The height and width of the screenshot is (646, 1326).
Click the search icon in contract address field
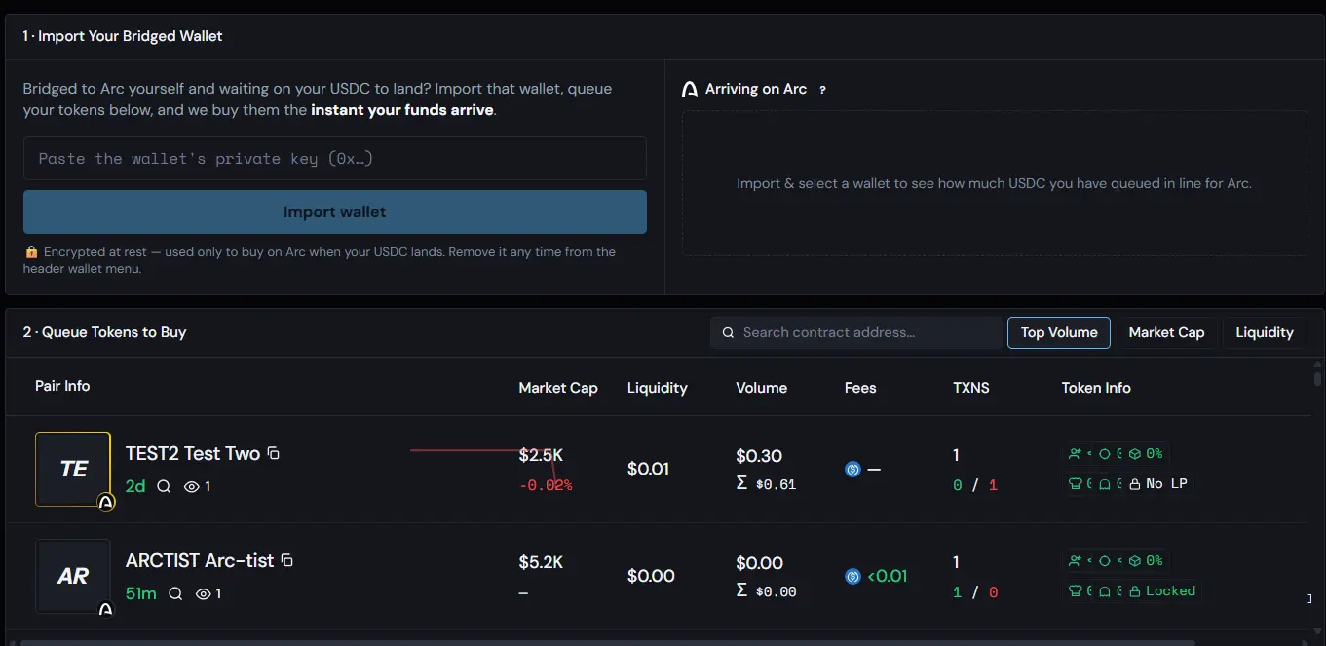coord(728,332)
